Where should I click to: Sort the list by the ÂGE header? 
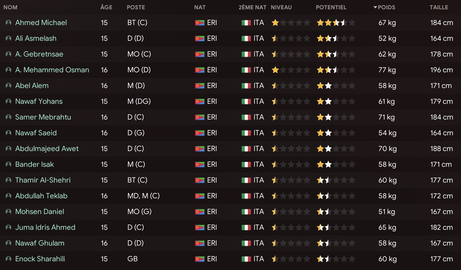pos(106,7)
